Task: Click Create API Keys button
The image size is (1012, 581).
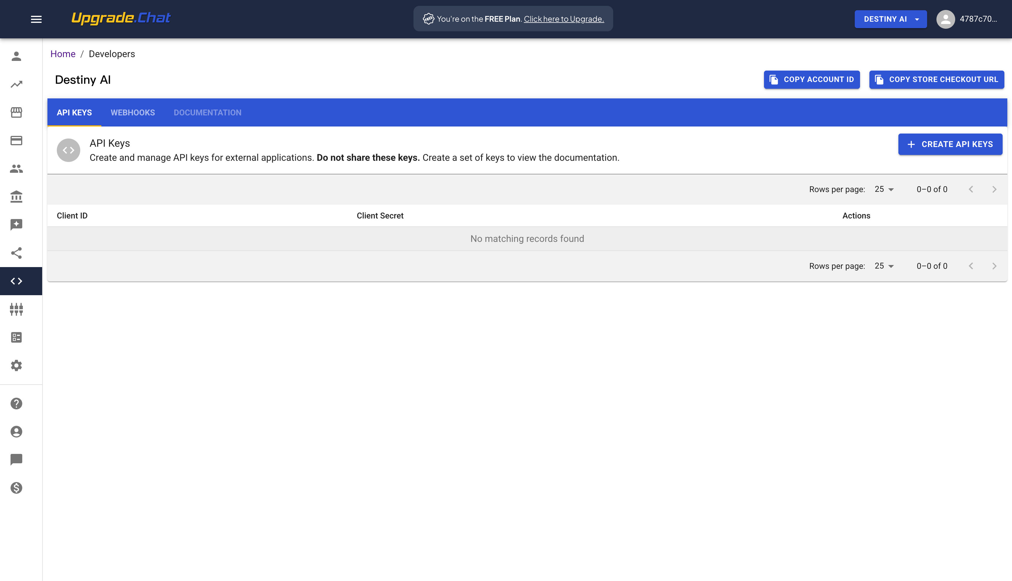Action: coord(950,144)
